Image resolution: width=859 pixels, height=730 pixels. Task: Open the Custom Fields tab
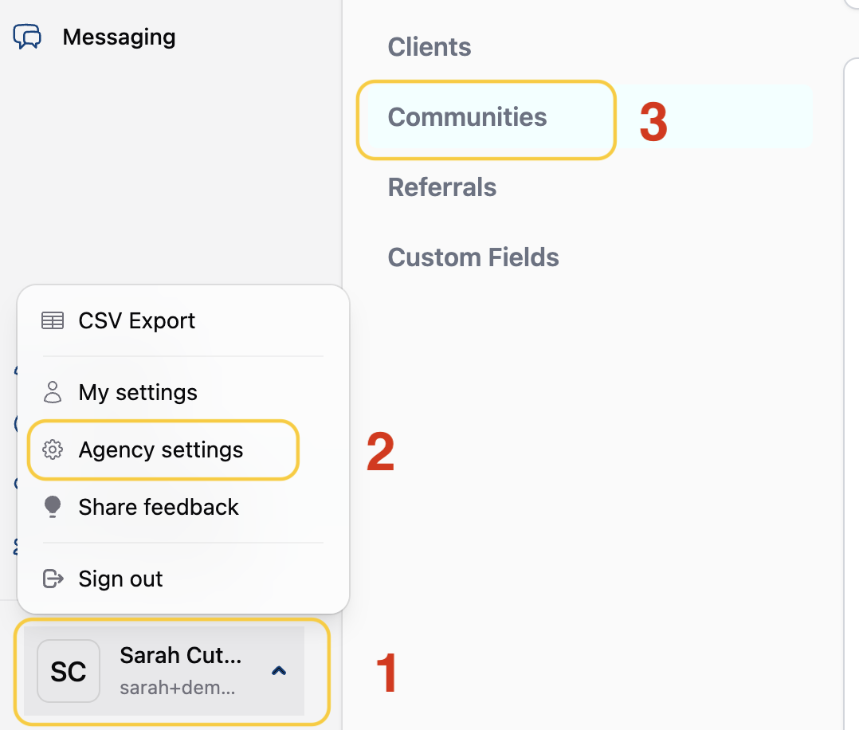(473, 257)
